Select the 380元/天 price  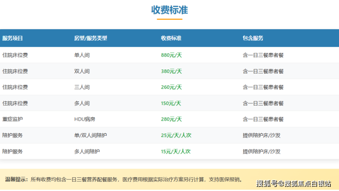tap(171, 71)
